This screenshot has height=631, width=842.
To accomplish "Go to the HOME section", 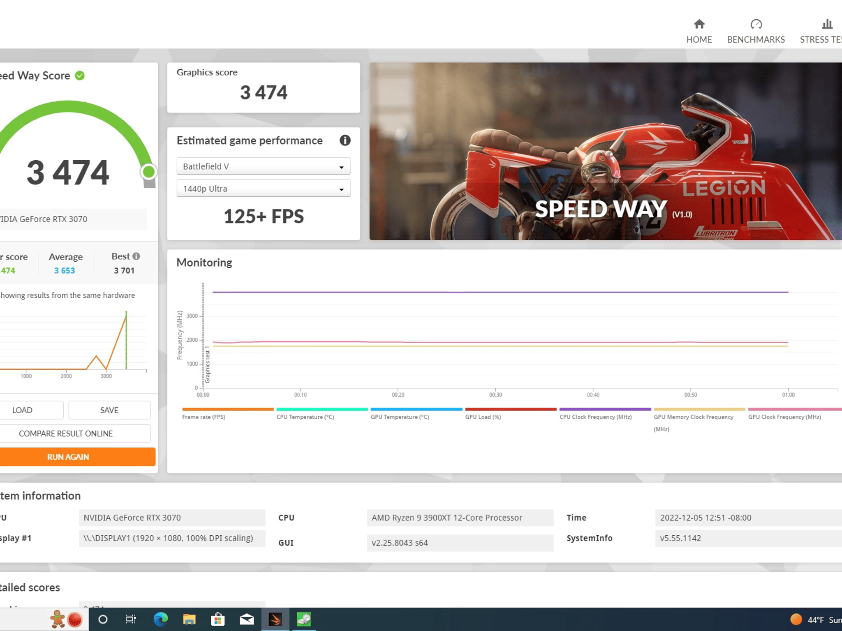I will tap(699, 31).
